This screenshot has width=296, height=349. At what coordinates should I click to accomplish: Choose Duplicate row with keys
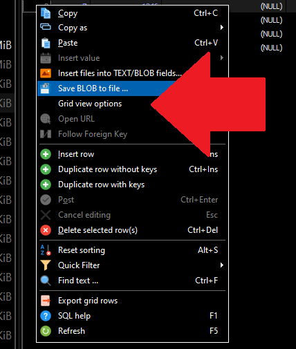click(133, 185)
